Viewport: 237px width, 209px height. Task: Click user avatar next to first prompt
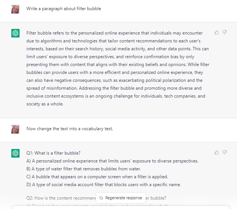coord(15,9)
